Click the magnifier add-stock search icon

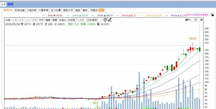pyautogui.click(x=3, y=4)
